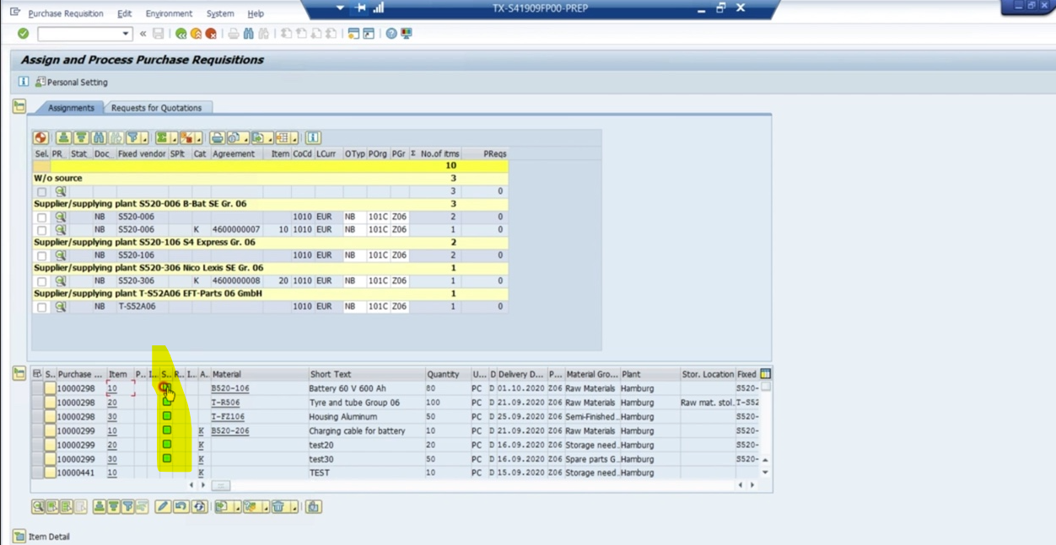
Task: Click the Personal Setting button
Action: [72, 82]
